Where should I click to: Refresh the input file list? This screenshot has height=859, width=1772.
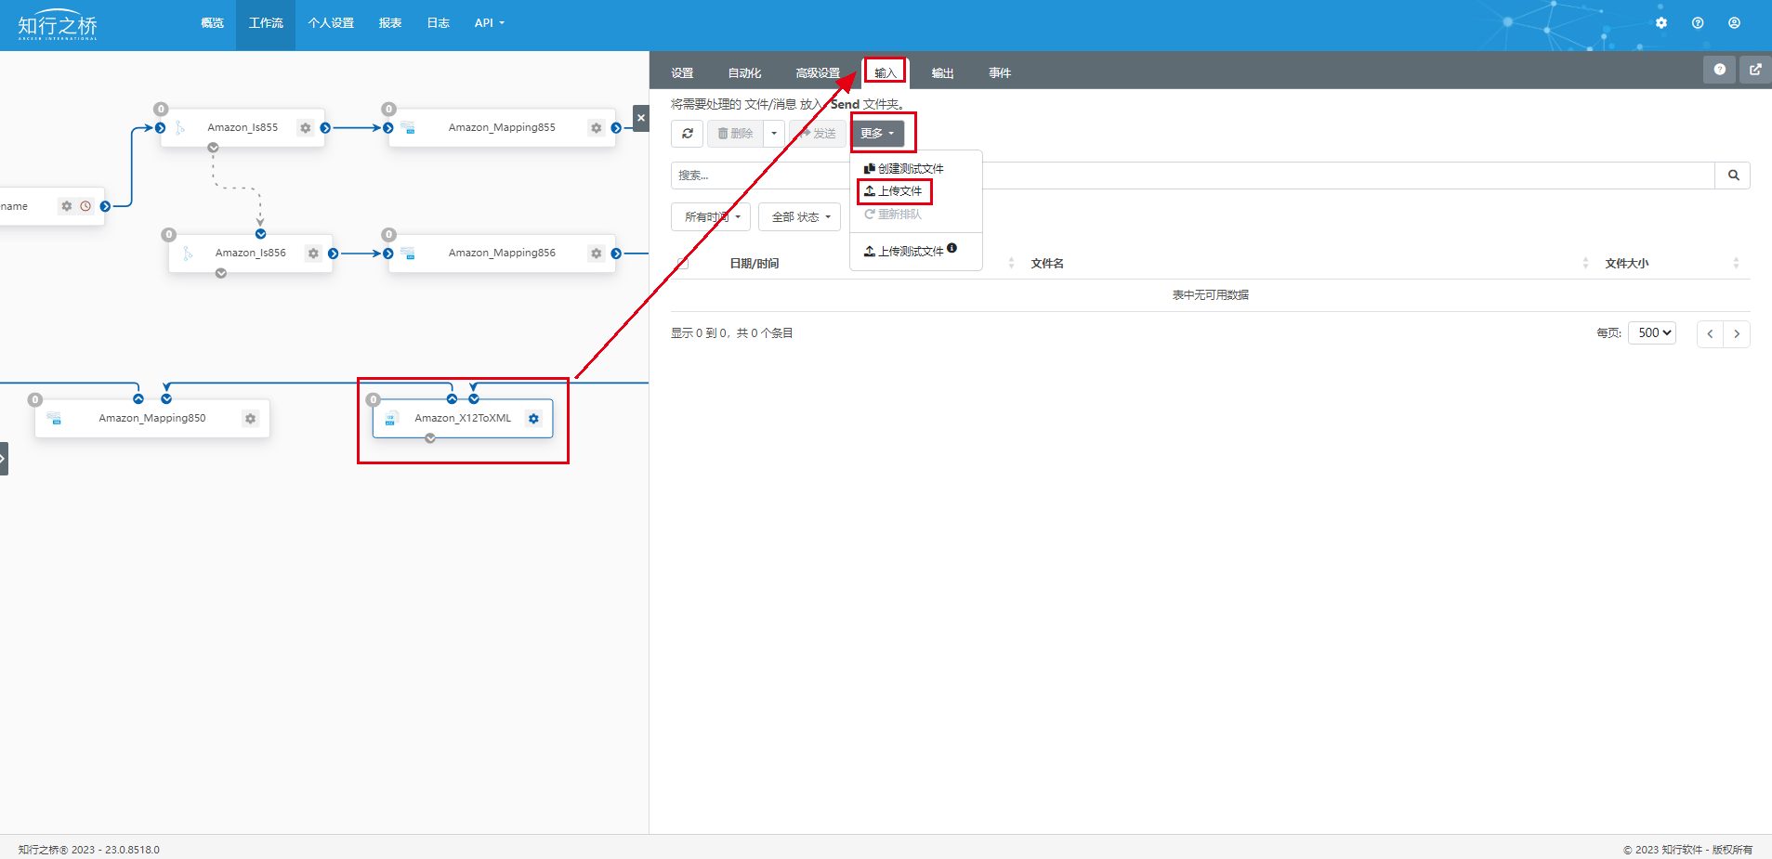point(687,134)
